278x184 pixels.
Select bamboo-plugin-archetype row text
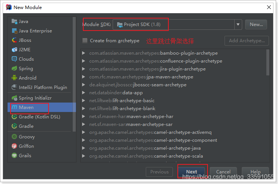154,53
